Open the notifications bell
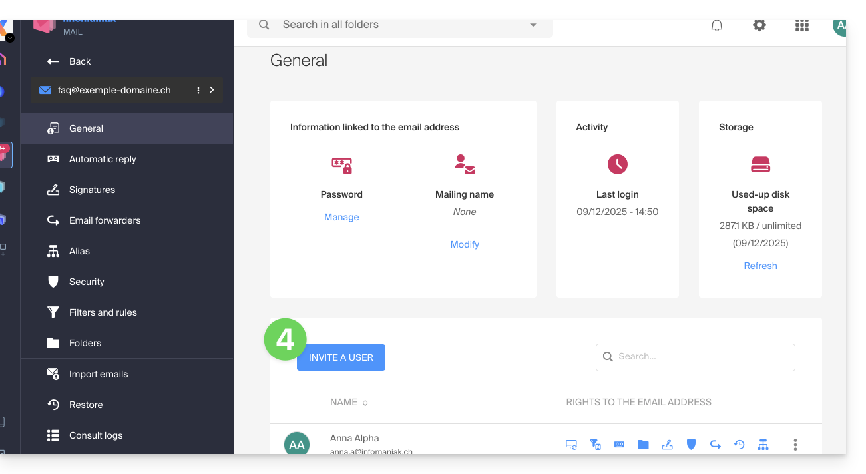This screenshot has width=866, height=474. click(x=717, y=26)
